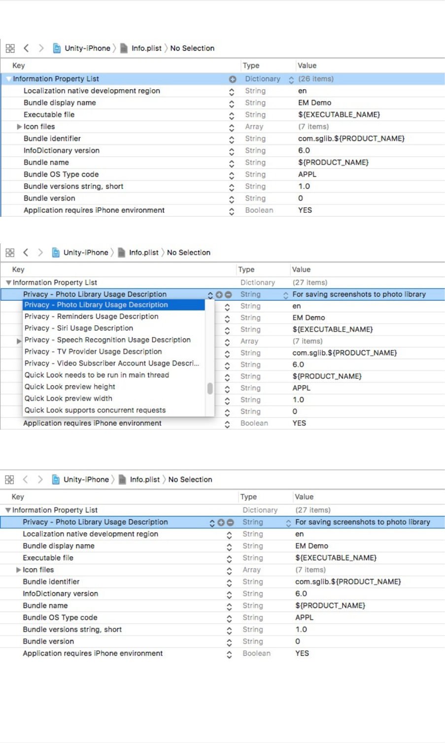Open type stepper beside middle Photo Library String
The image size is (445, 743).
285,295
